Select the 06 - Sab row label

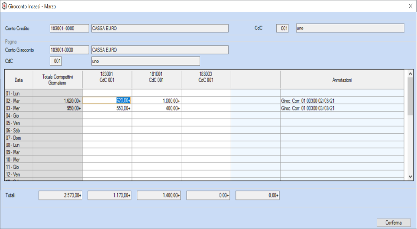tap(19, 130)
